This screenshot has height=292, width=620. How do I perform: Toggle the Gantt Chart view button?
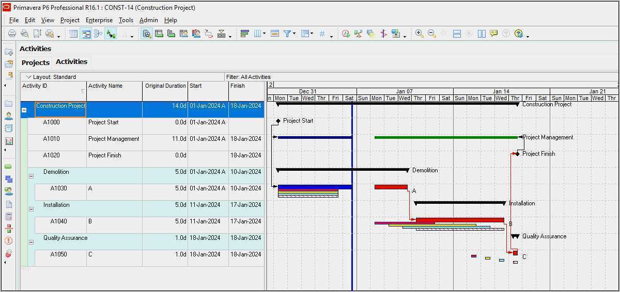pos(86,34)
